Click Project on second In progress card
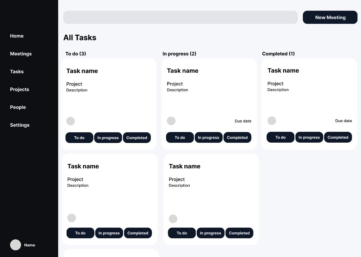The height and width of the screenshot is (257, 361). tap(177, 180)
